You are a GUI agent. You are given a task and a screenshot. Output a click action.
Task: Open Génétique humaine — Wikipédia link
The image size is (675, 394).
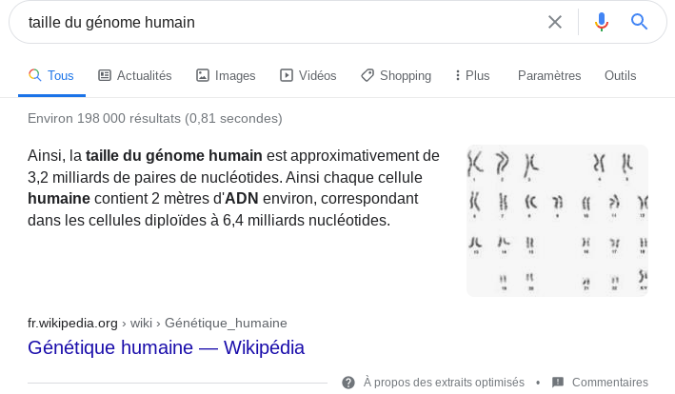(x=167, y=347)
